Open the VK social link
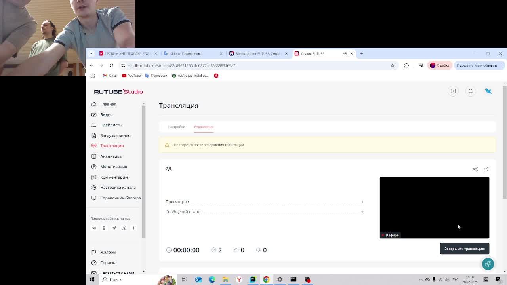507x285 pixels. click(x=94, y=228)
